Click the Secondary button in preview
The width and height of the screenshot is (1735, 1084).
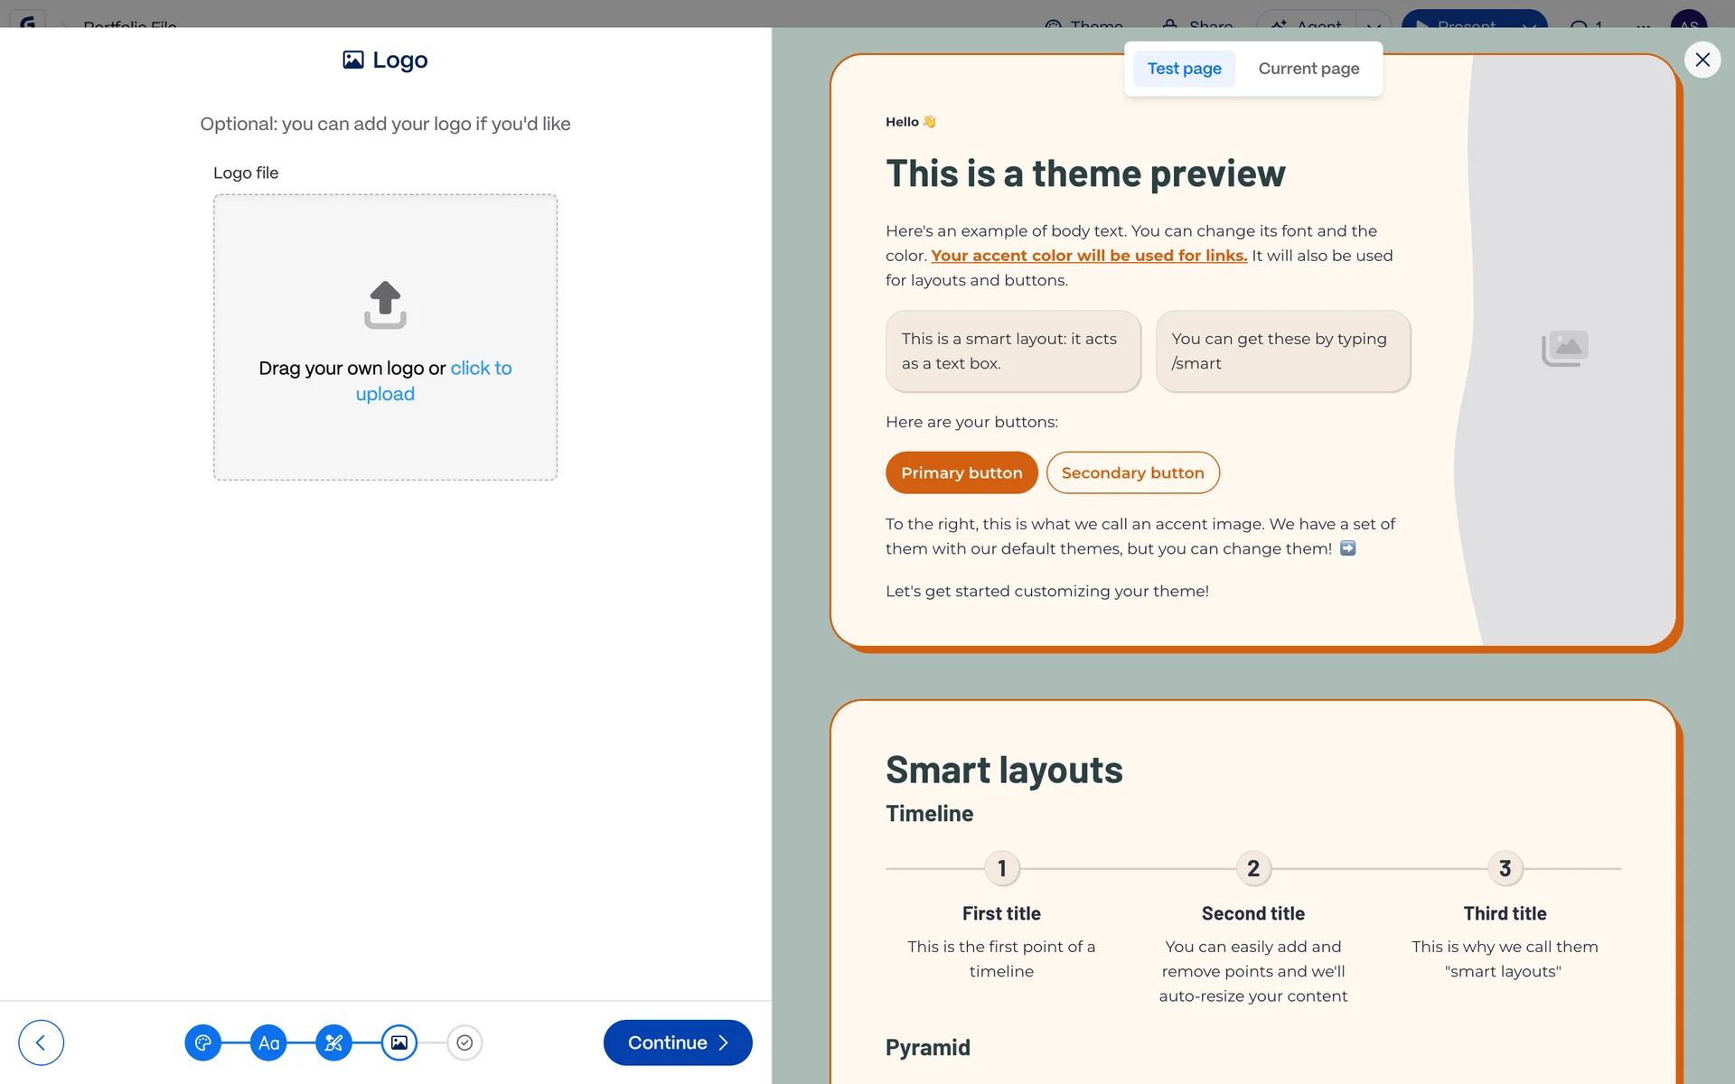1132,472
